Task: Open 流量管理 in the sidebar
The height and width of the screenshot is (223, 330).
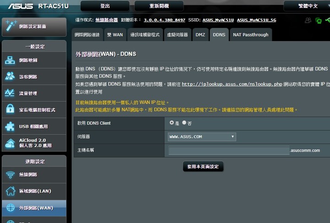Action: [34, 93]
